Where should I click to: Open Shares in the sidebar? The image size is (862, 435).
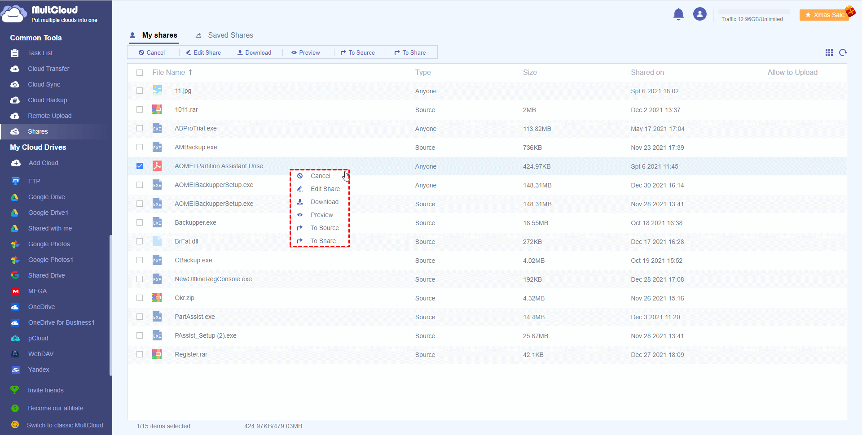point(38,131)
